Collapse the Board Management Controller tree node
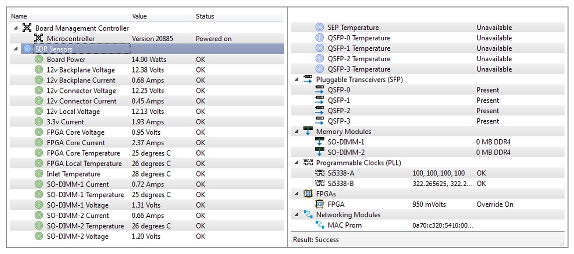Screen dimensions: 574x254 [16, 28]
